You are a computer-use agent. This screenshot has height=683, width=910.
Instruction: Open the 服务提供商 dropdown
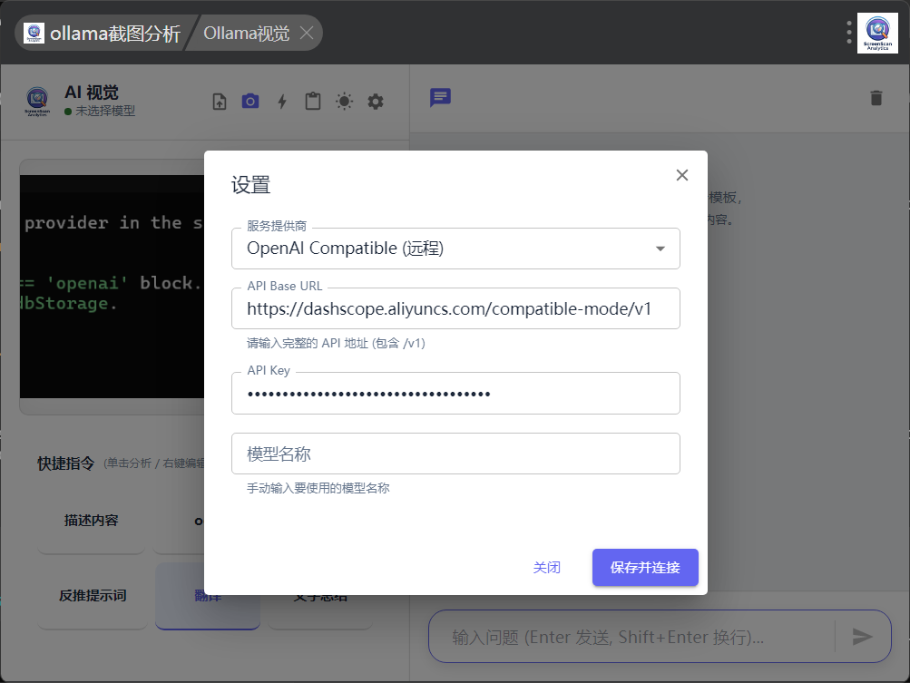point(455,249)
